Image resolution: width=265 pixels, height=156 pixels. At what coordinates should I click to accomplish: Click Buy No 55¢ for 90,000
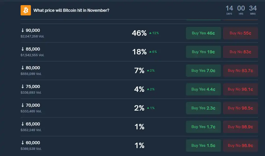240,33
